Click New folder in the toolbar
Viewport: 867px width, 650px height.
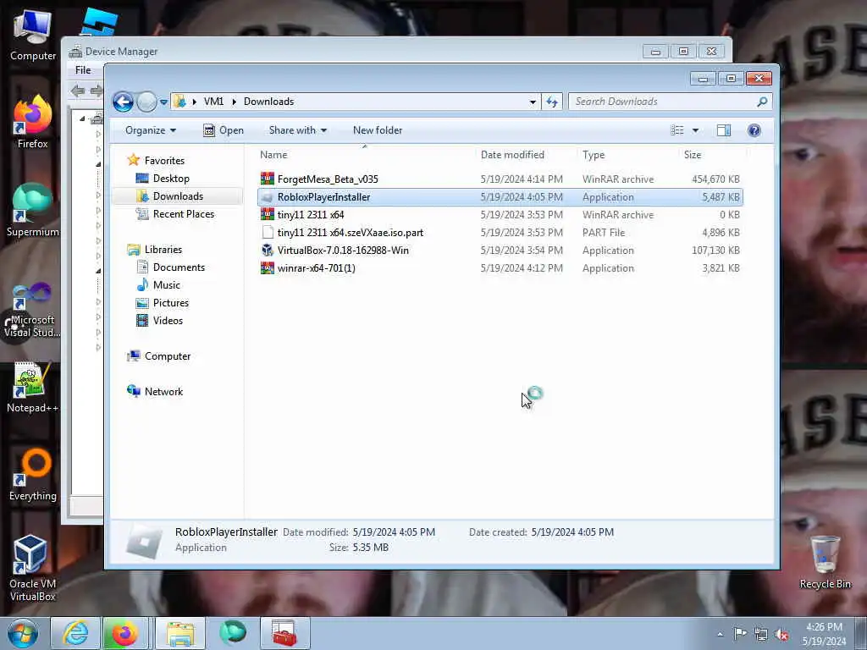[x=378, y=130]
